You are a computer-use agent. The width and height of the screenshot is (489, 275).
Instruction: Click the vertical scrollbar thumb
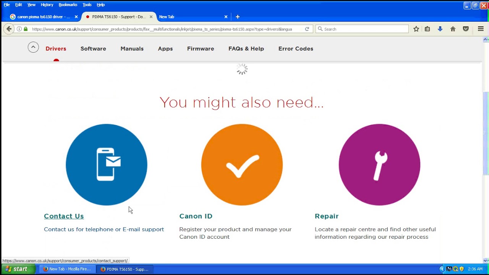[486, 133]
